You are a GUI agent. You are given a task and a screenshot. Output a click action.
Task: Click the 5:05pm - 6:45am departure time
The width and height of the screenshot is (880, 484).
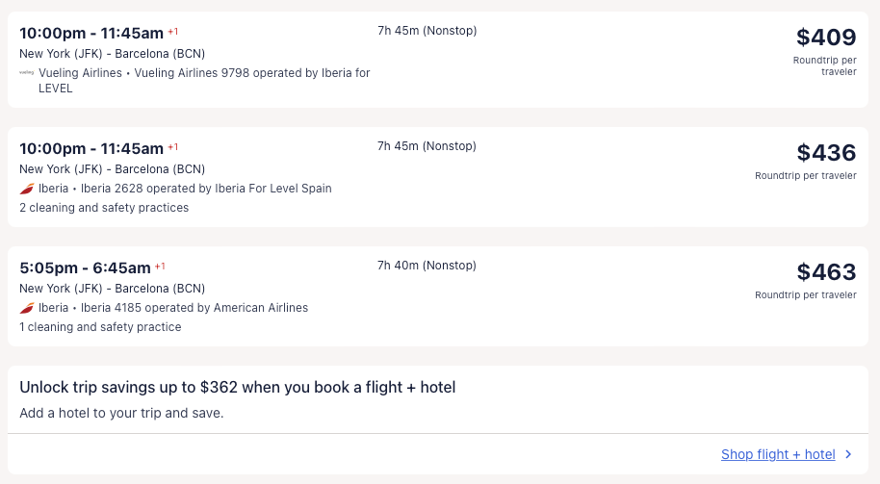point(85,267)
